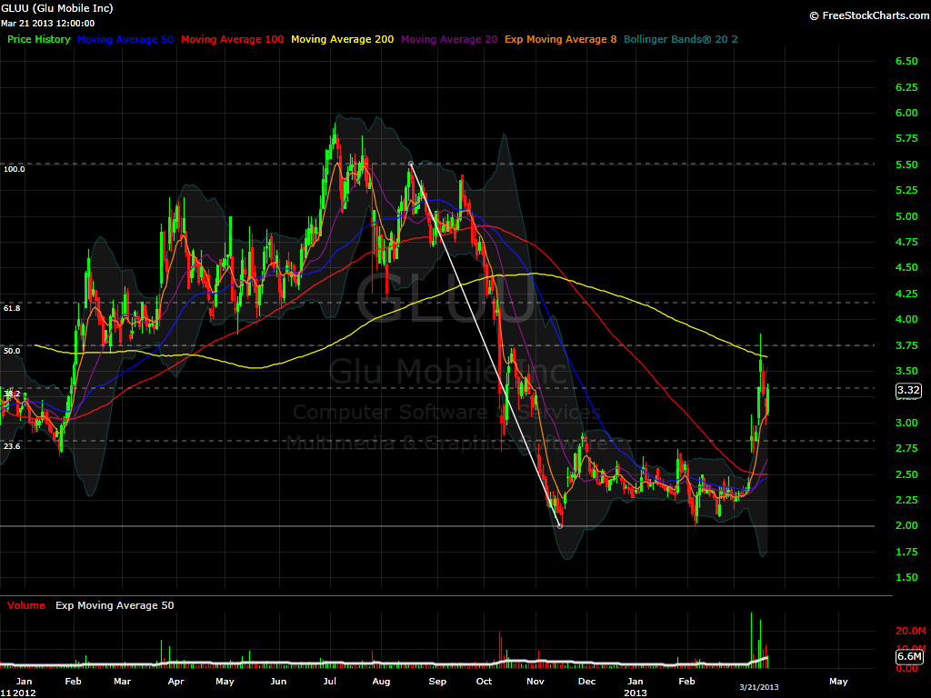Click the 6.50 price axis label
931x698 pixels.
906,61
